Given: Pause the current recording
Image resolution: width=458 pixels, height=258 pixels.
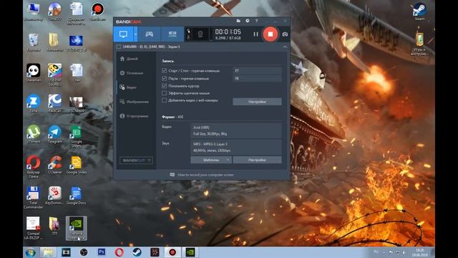Looking at the screenshot, I should (x=255, y=34).
